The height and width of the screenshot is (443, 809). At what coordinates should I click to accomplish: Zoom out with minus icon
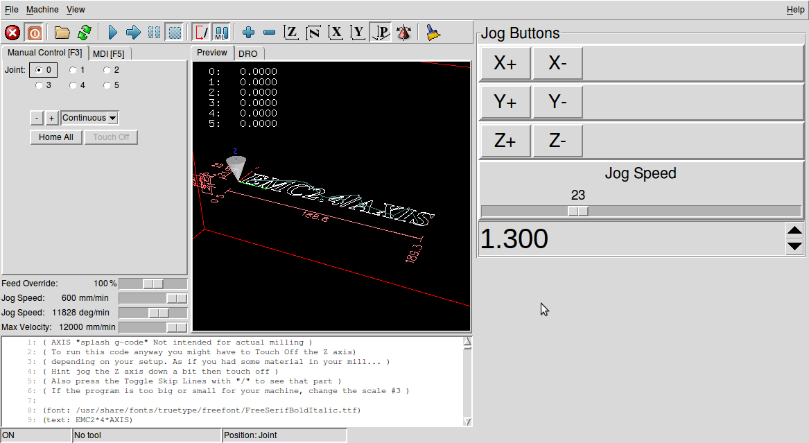(x=270, y=33)
